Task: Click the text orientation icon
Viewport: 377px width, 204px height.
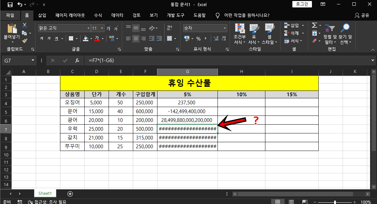Action: click(152, 28)
